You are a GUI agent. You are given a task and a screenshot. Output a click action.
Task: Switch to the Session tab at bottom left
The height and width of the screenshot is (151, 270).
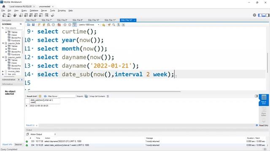[x=18, y=144]
